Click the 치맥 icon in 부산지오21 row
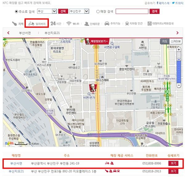 click(107, 171)
